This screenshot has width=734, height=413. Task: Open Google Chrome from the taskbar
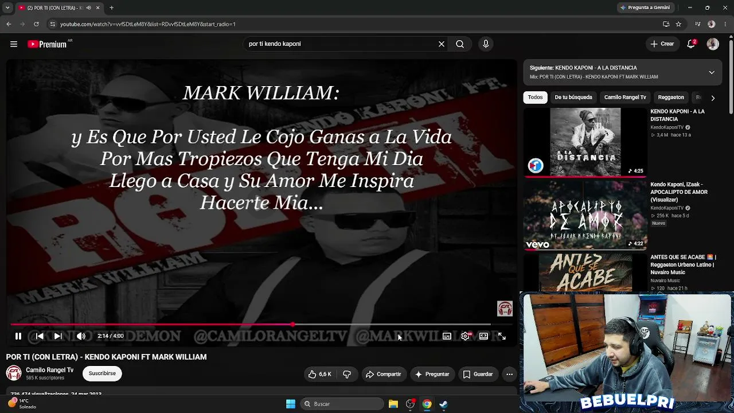tap(427, 404)
